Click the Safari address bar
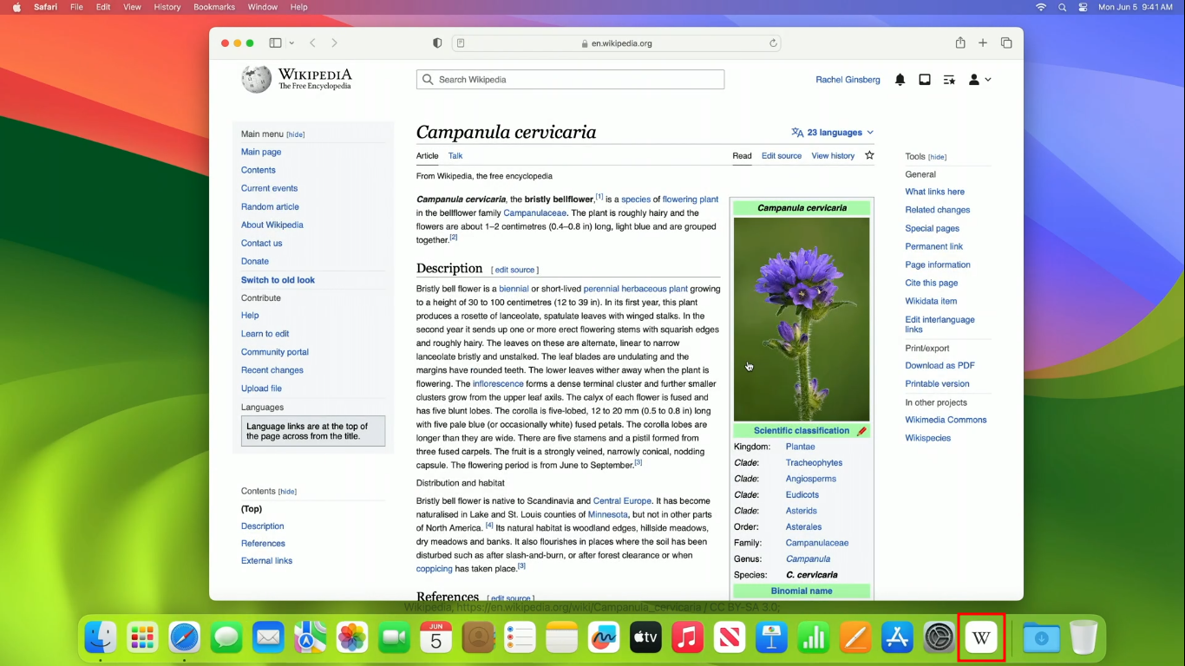 [616, 42]
